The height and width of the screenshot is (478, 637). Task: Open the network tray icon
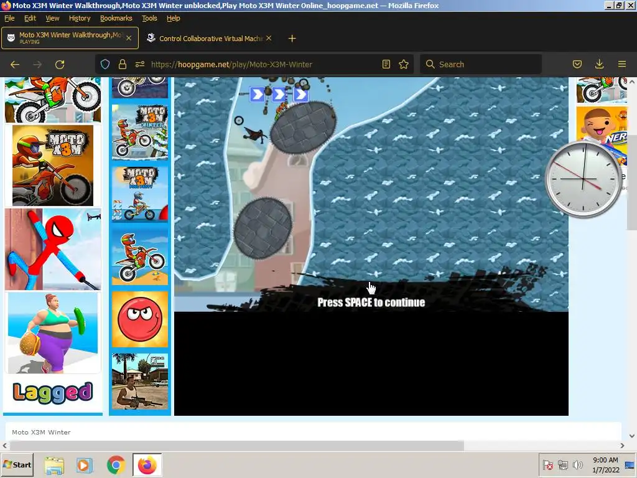[x=562, y=465]
